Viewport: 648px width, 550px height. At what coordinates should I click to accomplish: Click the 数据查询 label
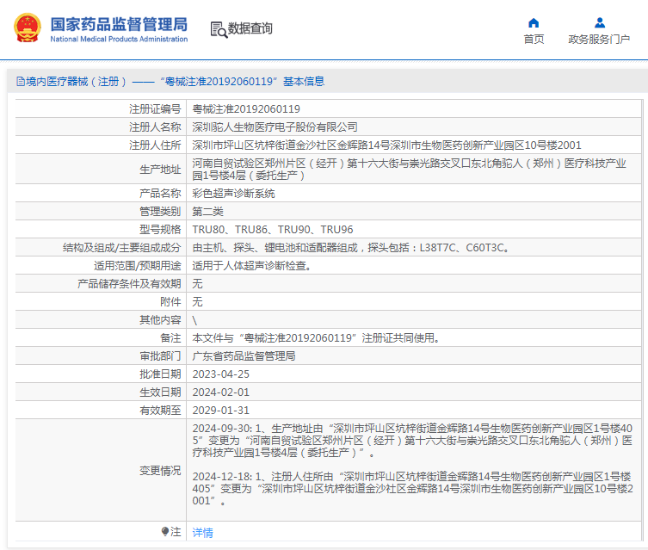click(x=250, y=28)
